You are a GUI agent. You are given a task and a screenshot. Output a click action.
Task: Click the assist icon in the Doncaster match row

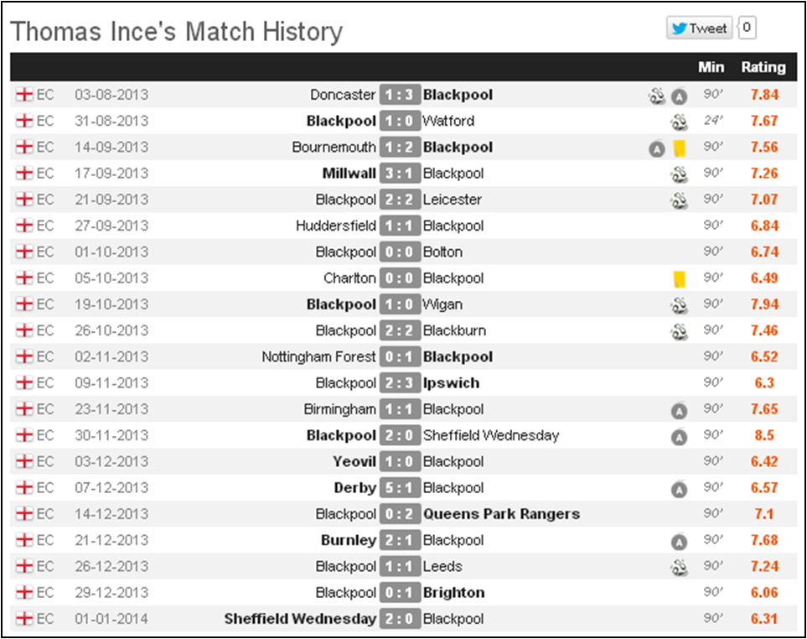coord(680,96)
